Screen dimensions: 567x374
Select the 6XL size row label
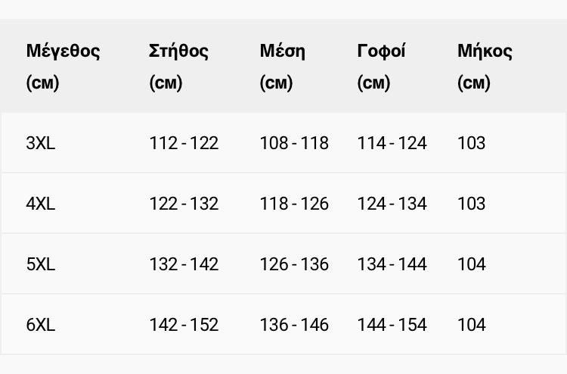coord(41,324)
